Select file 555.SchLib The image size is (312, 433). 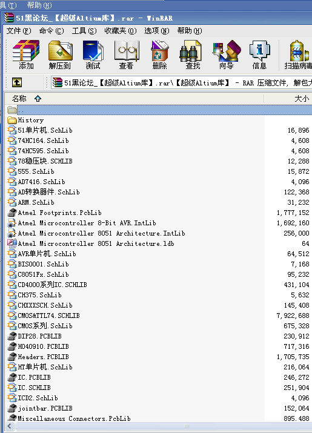pyautogui.click(x=36, y=171)
